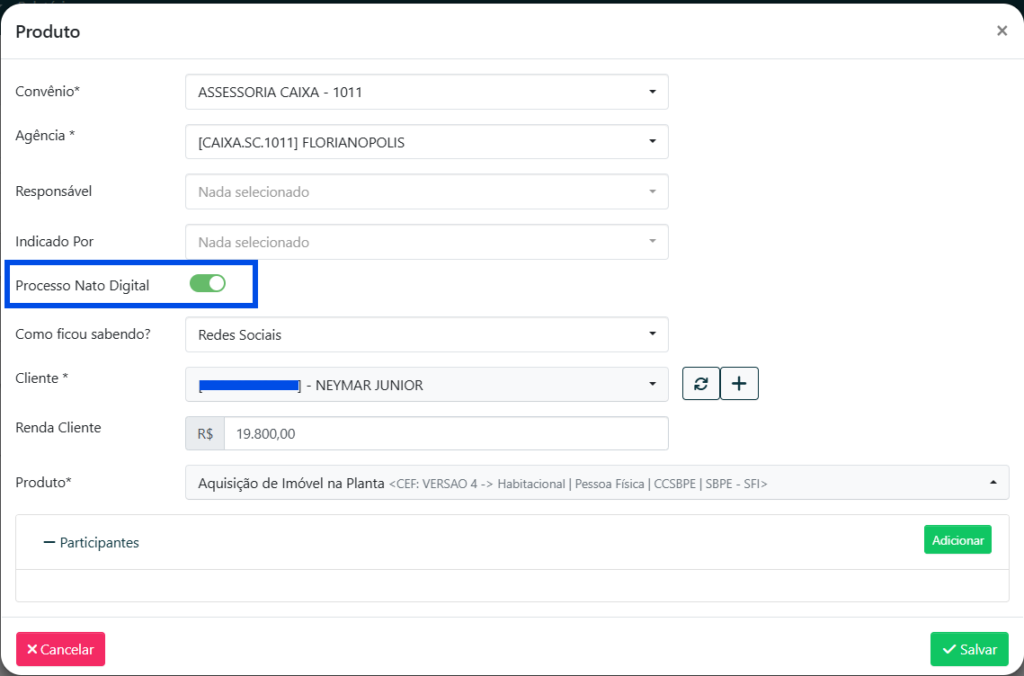Open the Indicado Por dropdown
Viewport: 1024px width, 676px height.
tap(426, 242)
